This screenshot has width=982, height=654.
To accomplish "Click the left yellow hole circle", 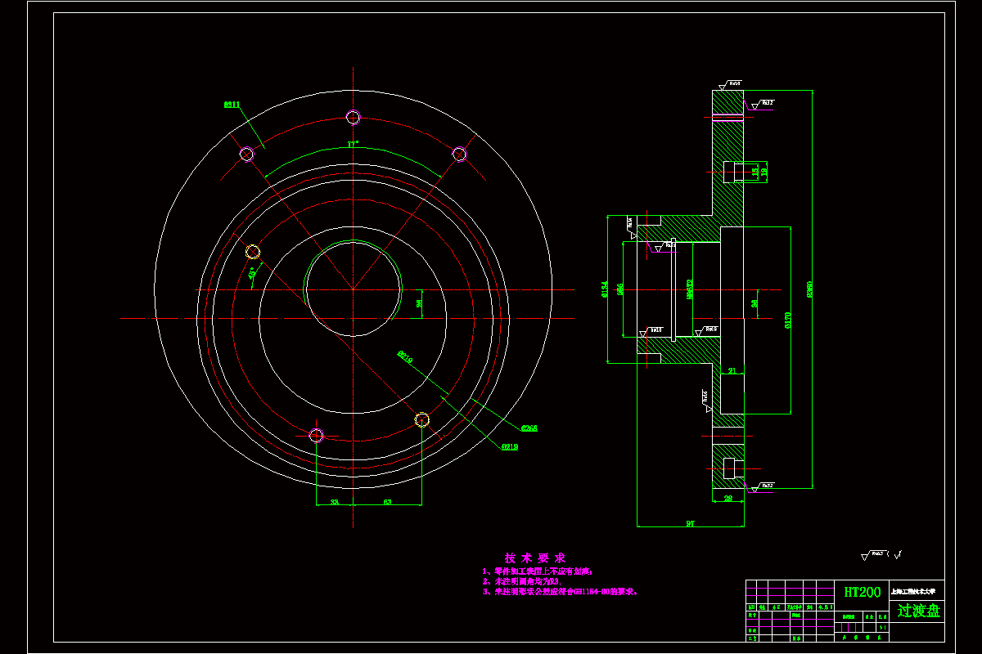I will (253, 251).
